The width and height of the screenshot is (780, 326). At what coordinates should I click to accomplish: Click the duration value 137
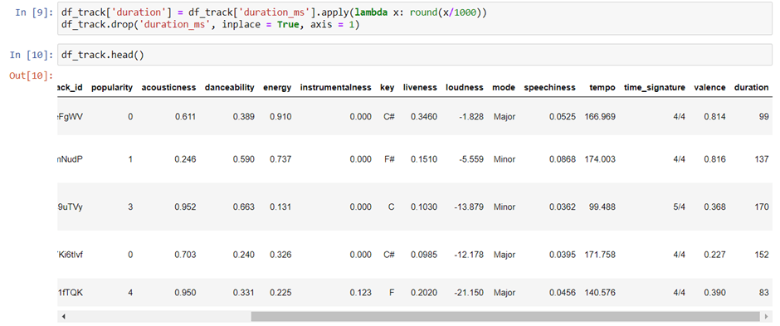pyautogui.click(x=762, y=159)
